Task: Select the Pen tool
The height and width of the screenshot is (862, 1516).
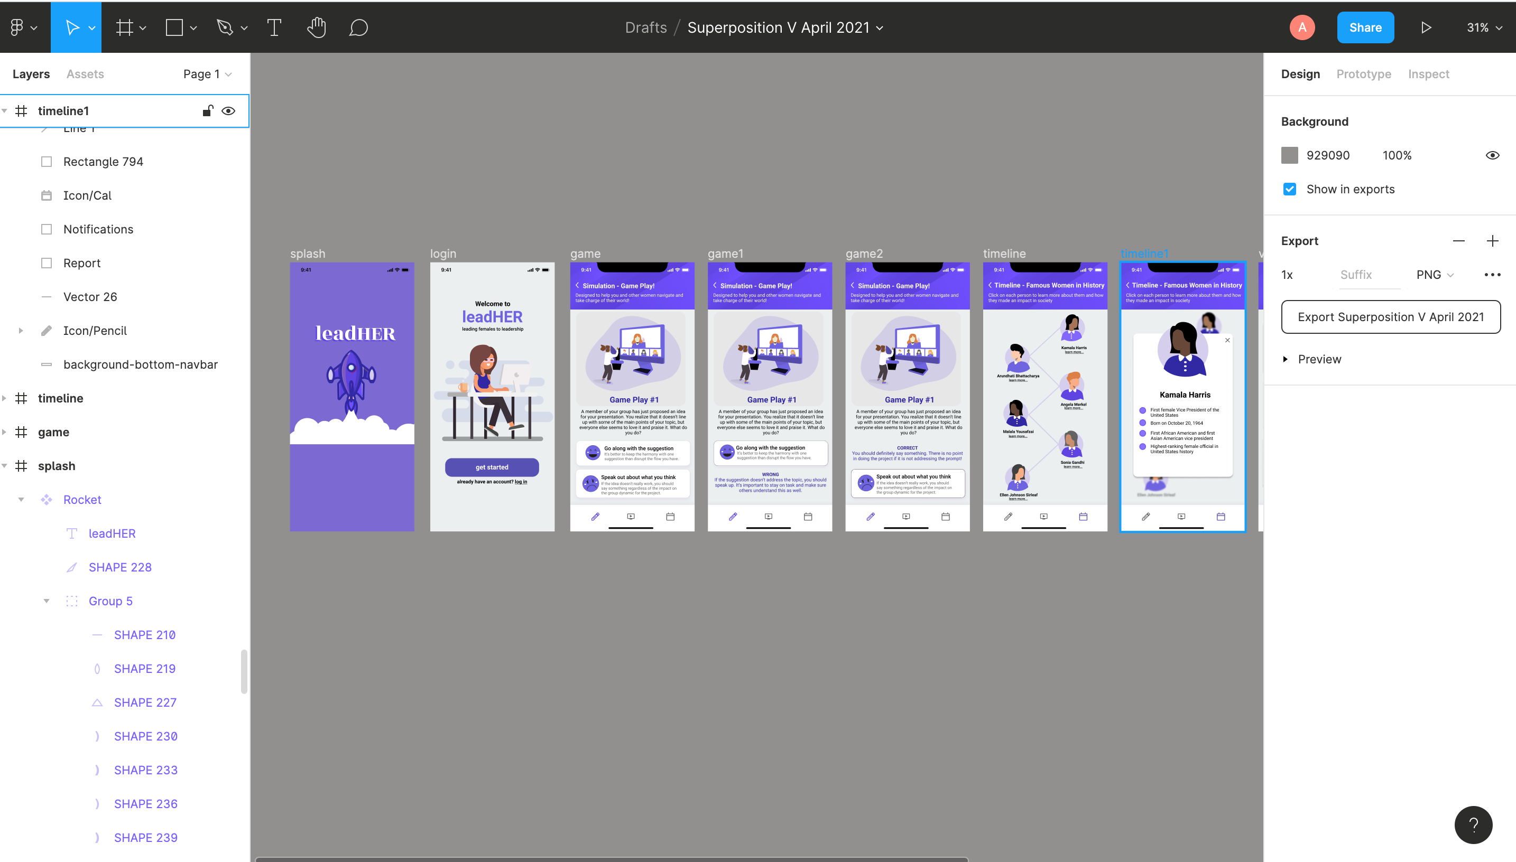Action: (x=225, y=27)
